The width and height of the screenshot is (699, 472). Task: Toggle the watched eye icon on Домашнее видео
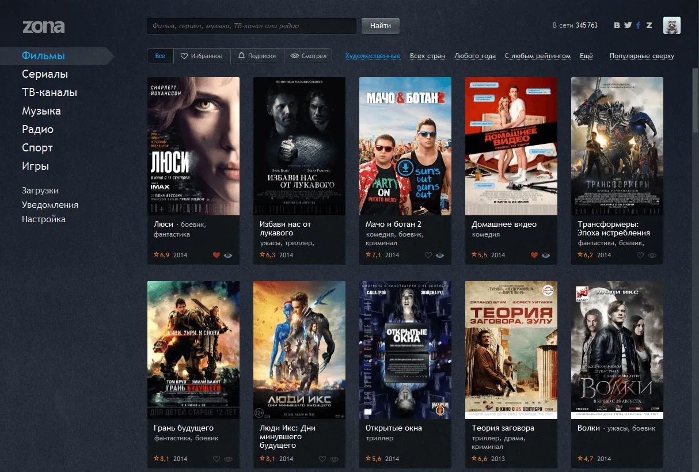point(546,255)
